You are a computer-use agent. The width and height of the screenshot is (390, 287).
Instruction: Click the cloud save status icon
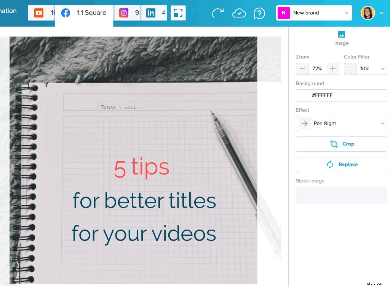[x=239, y=13]
